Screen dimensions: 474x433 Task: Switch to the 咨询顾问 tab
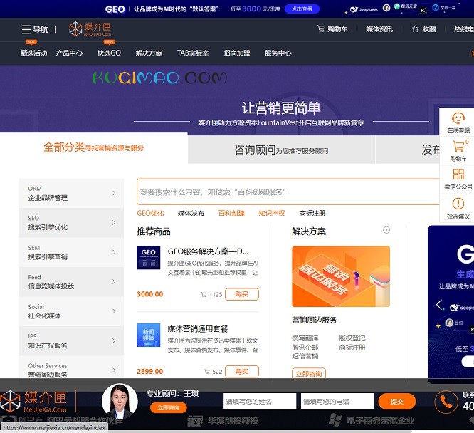[281, 150]
